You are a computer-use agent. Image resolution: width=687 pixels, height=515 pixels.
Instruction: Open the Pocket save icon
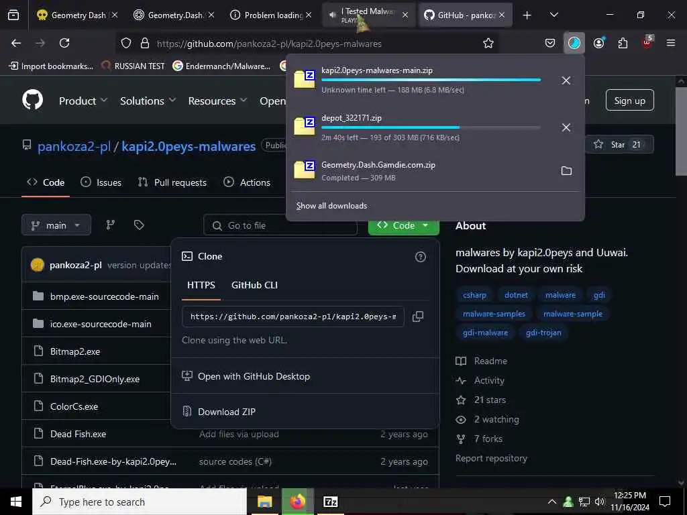click(550, 43)
